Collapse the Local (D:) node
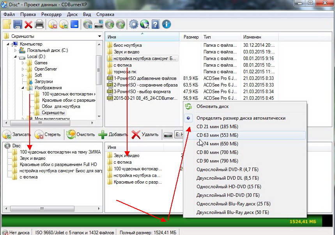The image size is (335, 235). [15, 57]
